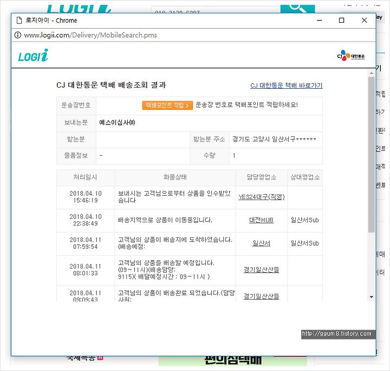Click the 받는분 주소 label cell
The image size is (390, 371).
(x=210, y=139)
